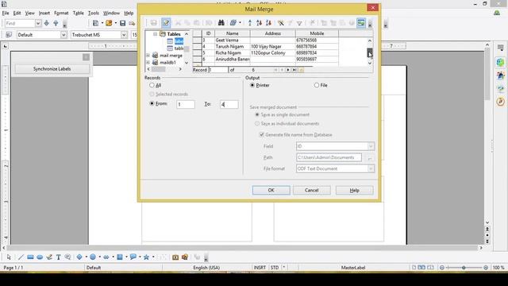Open the Styles and Formatting icon

pyautogui.click(x=9, y=35)
